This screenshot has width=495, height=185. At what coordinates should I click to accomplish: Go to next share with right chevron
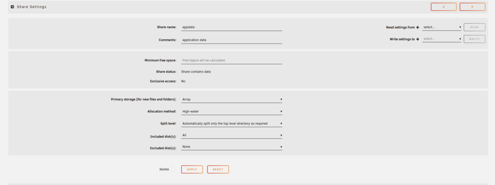click(472, 6)
